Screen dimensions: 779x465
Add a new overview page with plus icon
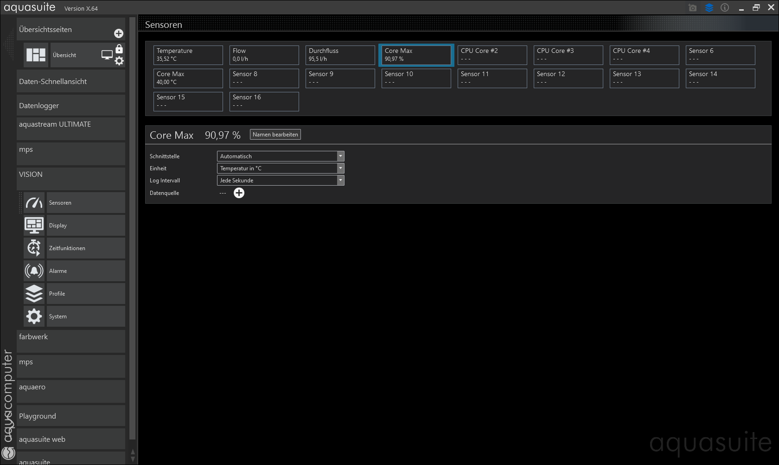119,33
